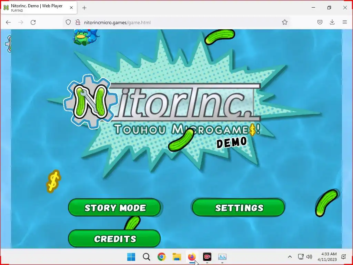Click the browser forward arrow

click(x=21, y=22)
